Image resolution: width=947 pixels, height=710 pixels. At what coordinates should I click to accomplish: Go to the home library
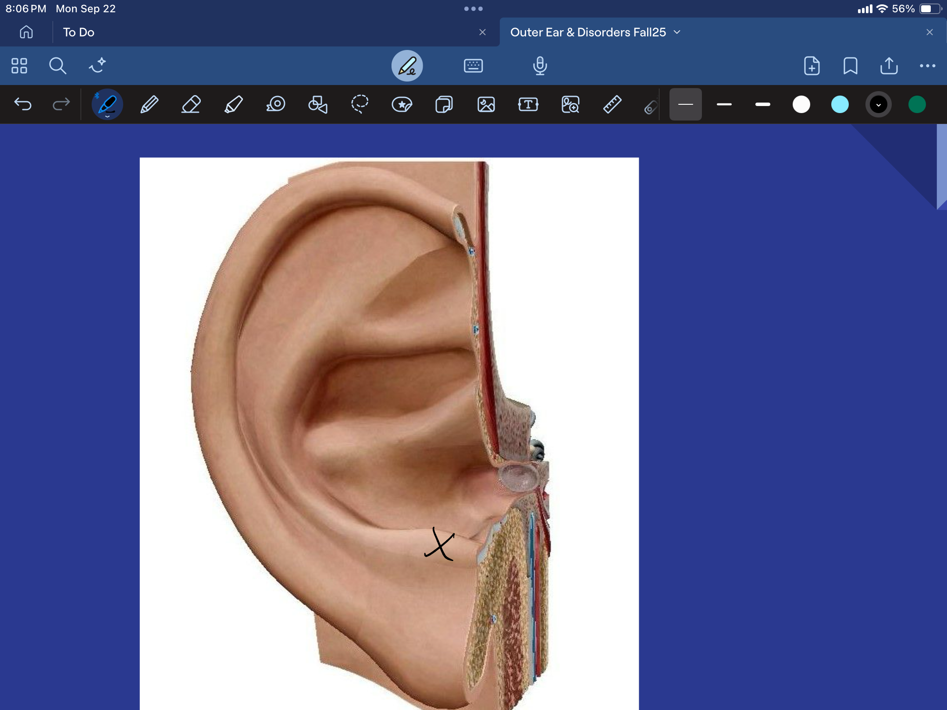point(26,32)
